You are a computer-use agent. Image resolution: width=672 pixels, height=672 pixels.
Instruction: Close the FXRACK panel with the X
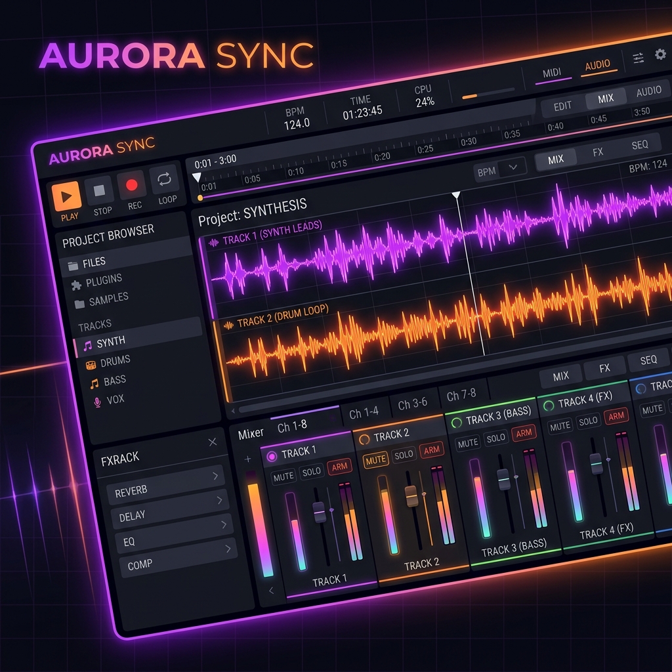click(x=213, y=442)
